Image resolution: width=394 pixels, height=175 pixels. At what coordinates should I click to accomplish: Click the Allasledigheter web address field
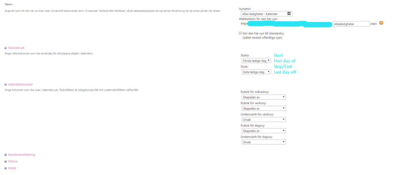click(x=351, y=24)
